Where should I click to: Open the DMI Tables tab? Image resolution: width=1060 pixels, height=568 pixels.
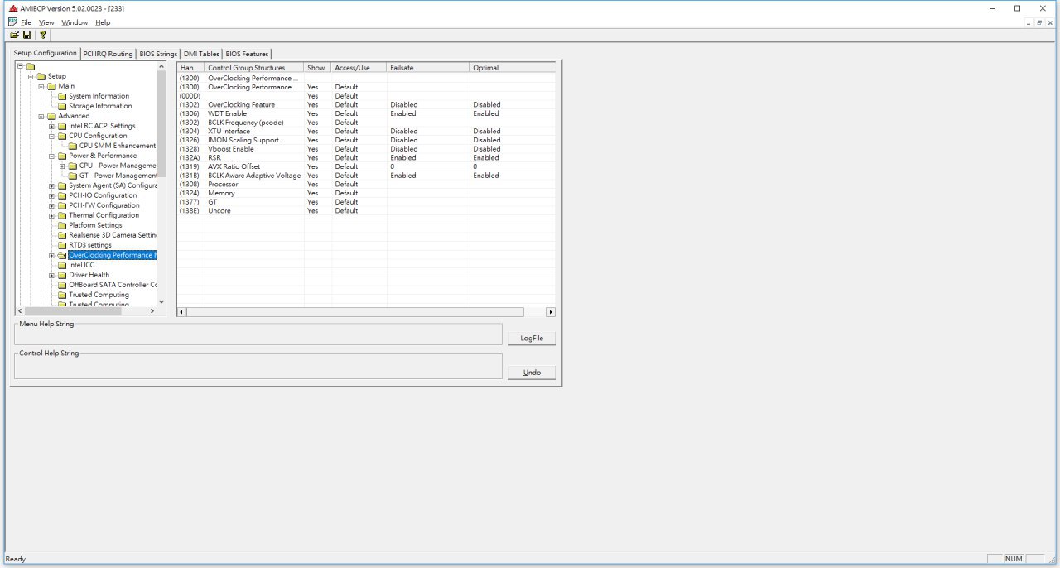coord(201,54)
